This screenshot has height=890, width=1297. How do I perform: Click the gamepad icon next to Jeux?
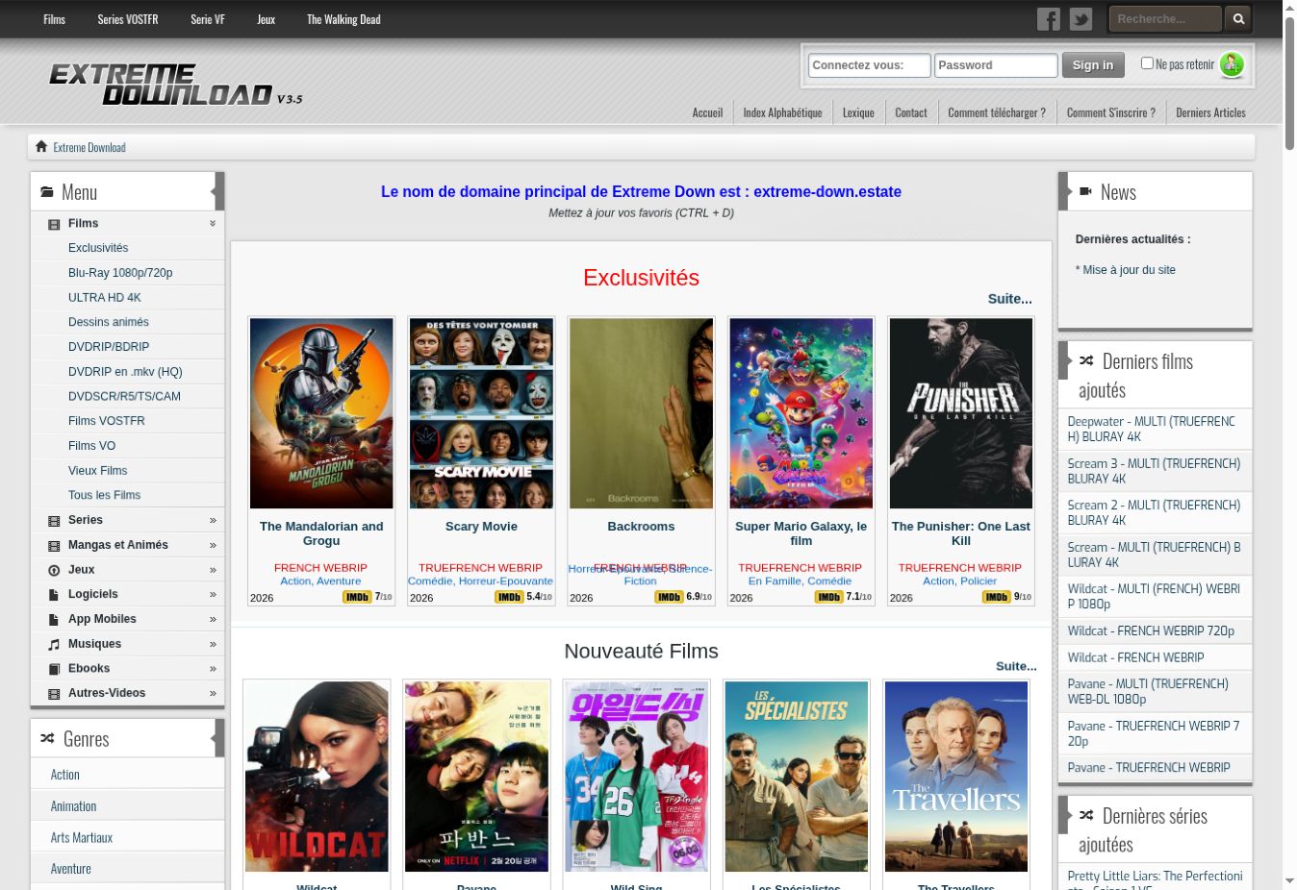(x=54, y=571)
